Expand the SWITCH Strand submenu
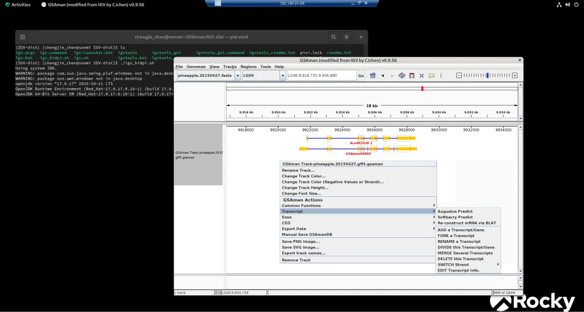This screenshot has height=312, width=584. pyautogui.click(x=468, y=265)
